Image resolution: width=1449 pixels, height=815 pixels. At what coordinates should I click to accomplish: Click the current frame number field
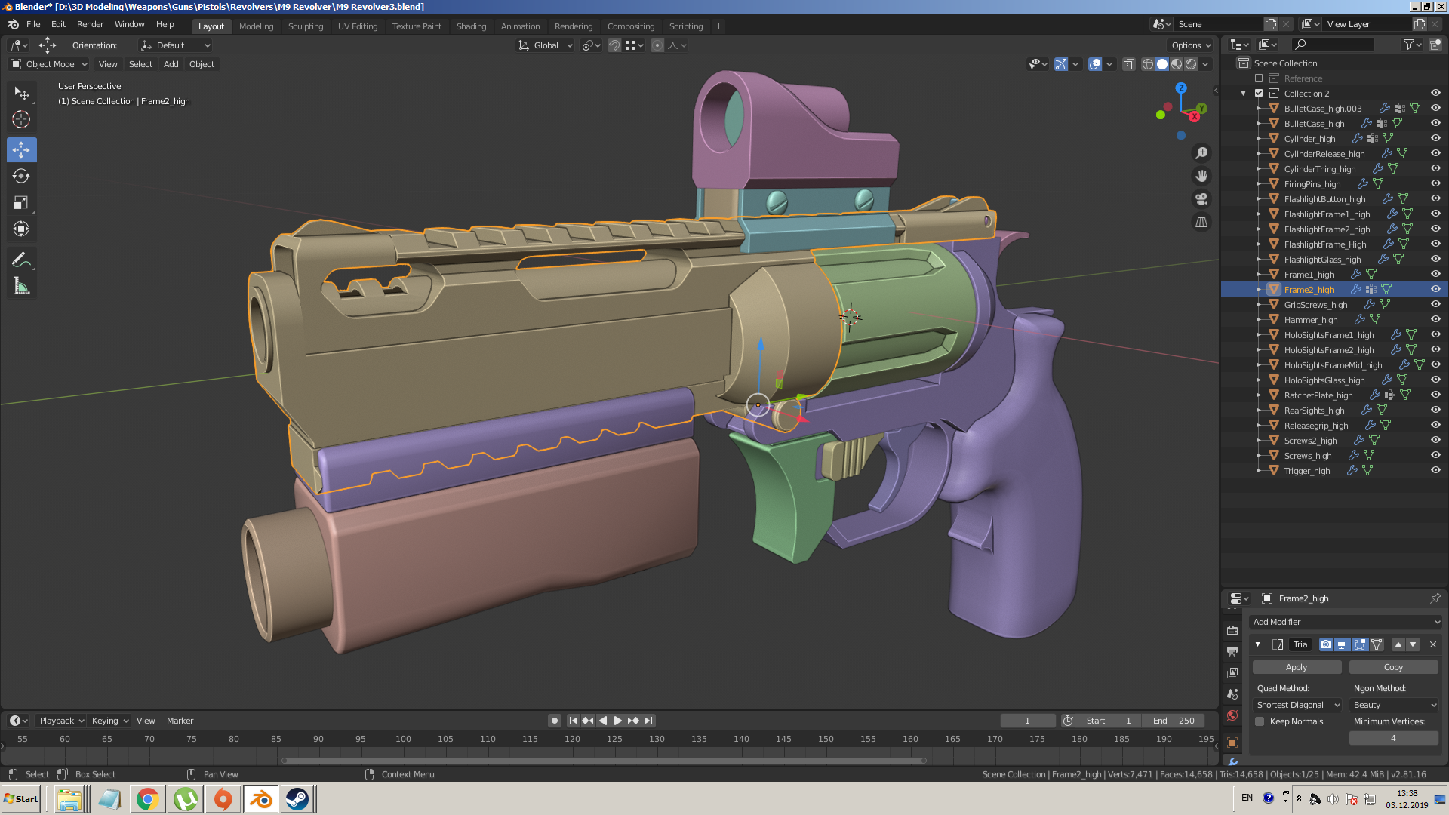[x=1027, y=721]
